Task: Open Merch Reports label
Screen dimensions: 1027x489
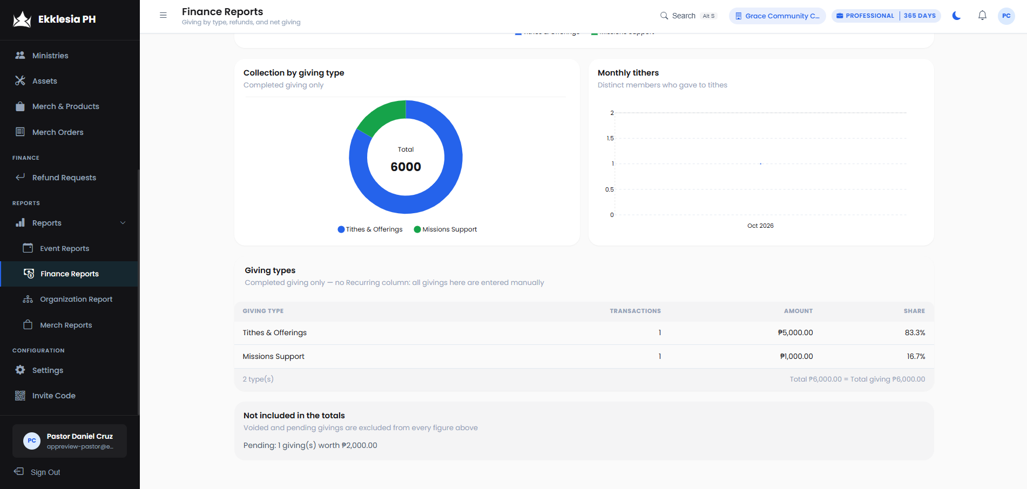Action: (66, 325)
